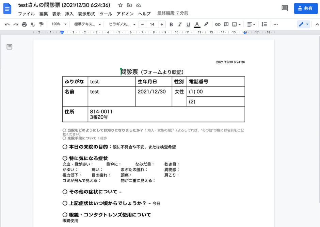
Task: Open ファイル menu
Action: 26,14
